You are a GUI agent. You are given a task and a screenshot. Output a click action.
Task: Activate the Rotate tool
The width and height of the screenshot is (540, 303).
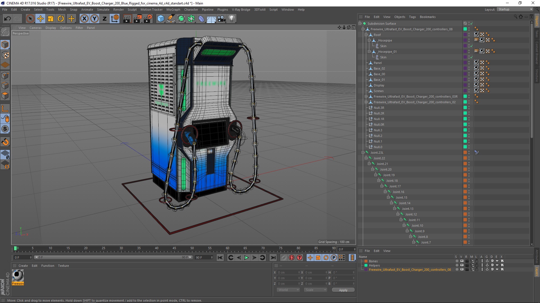tap(61, 19)
